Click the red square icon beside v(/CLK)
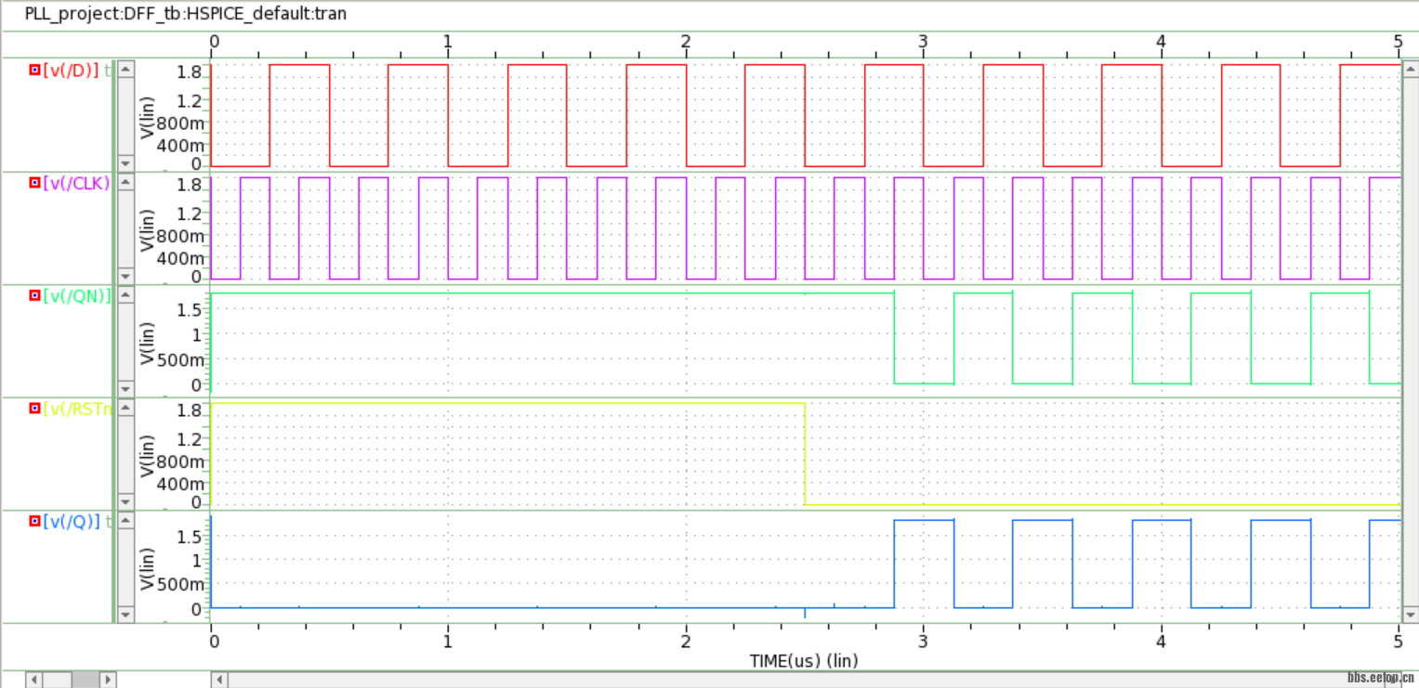The height and width of the screenshot is (688, 1419). click(x=35, y=183)
